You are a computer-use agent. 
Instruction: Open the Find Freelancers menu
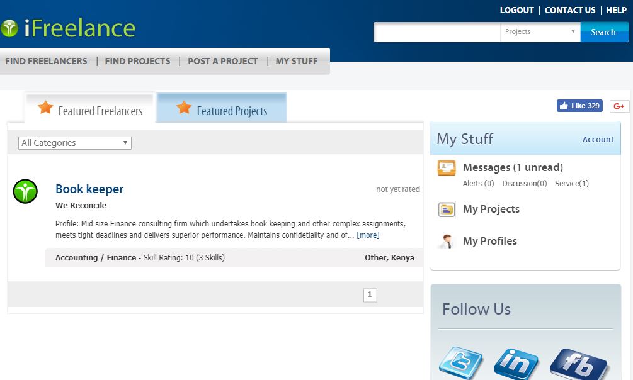46,61
